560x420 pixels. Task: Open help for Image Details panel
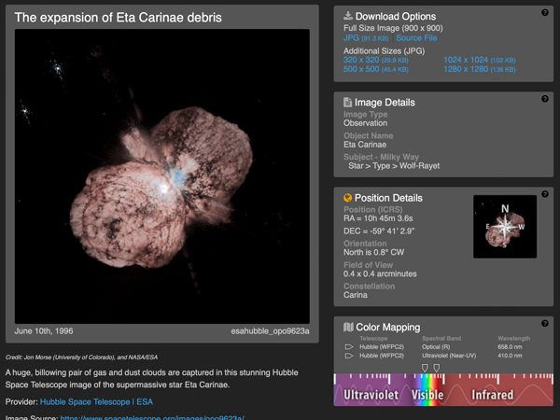(545, 99)
